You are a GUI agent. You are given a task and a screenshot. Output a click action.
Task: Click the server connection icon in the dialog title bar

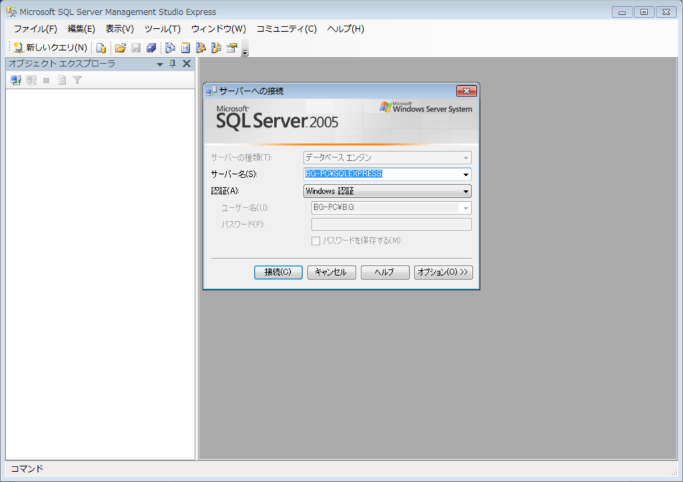(212, 91)
